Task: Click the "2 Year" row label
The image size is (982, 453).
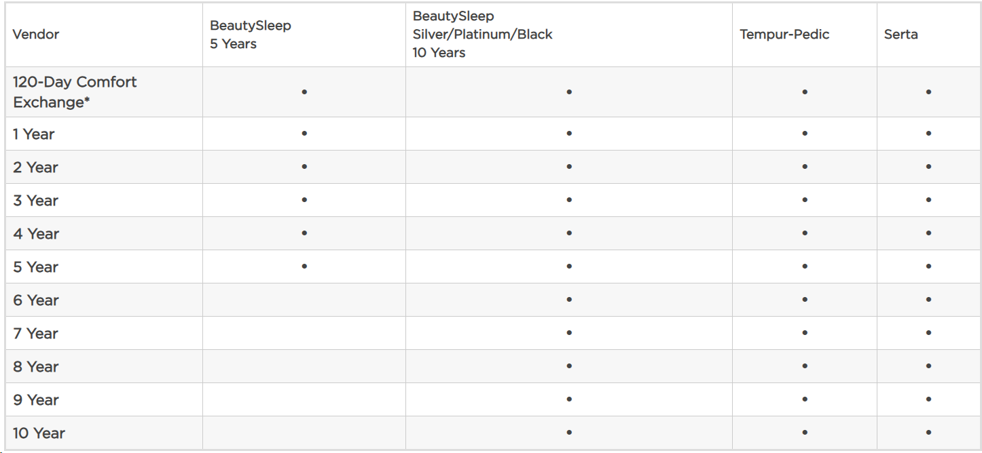Action: click(x=35, y=168)
